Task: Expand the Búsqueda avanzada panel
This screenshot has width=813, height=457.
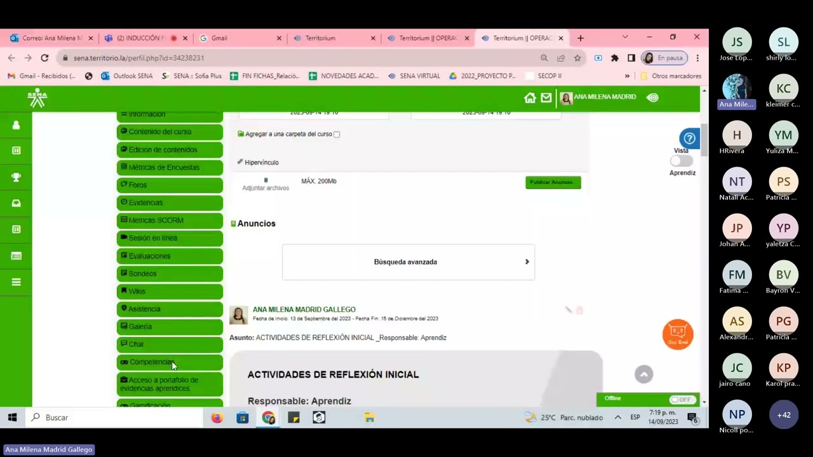Action: click(x=408, y=262)
